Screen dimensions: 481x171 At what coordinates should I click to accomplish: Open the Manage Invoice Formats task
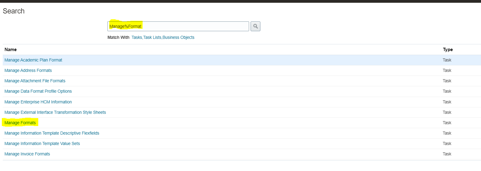pyautogui.click(x=27, y=154)
